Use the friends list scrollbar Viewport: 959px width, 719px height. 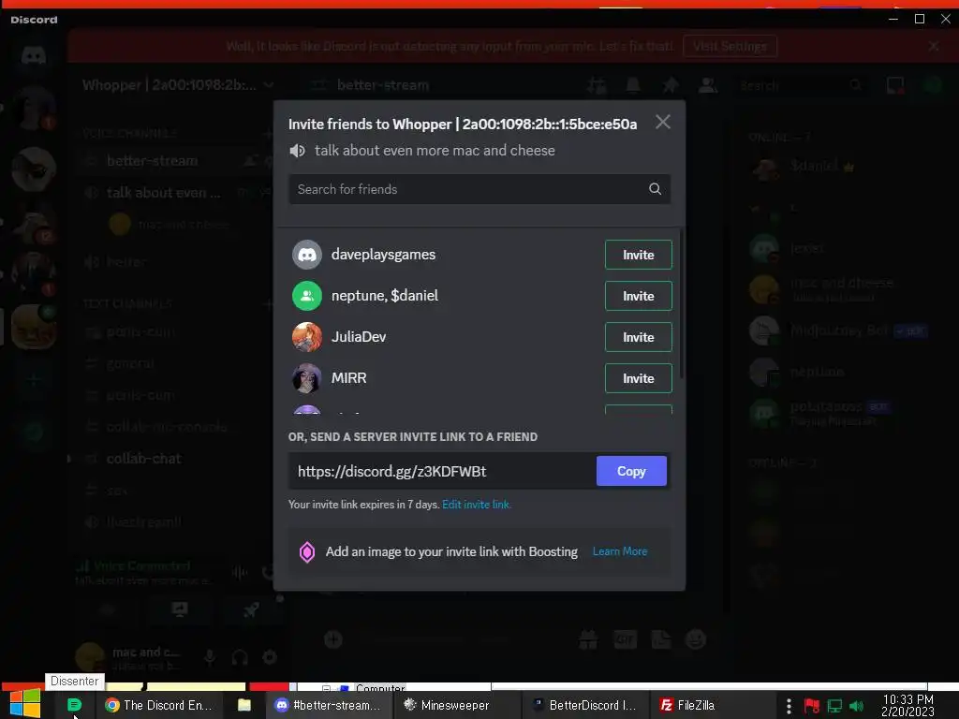(682, 302)
